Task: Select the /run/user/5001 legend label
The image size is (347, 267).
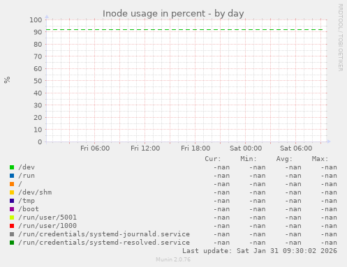Action: [x=47, y=218]
